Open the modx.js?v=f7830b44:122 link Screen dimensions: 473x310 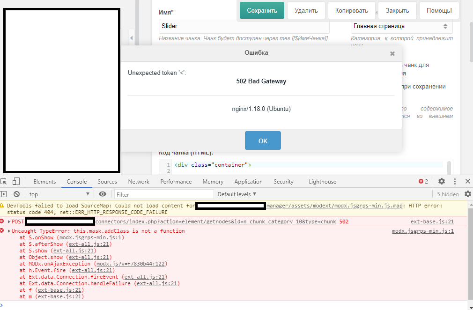pos(130,264)
